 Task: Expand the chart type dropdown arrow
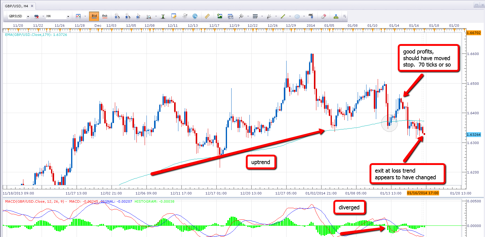tap(85, 16)
